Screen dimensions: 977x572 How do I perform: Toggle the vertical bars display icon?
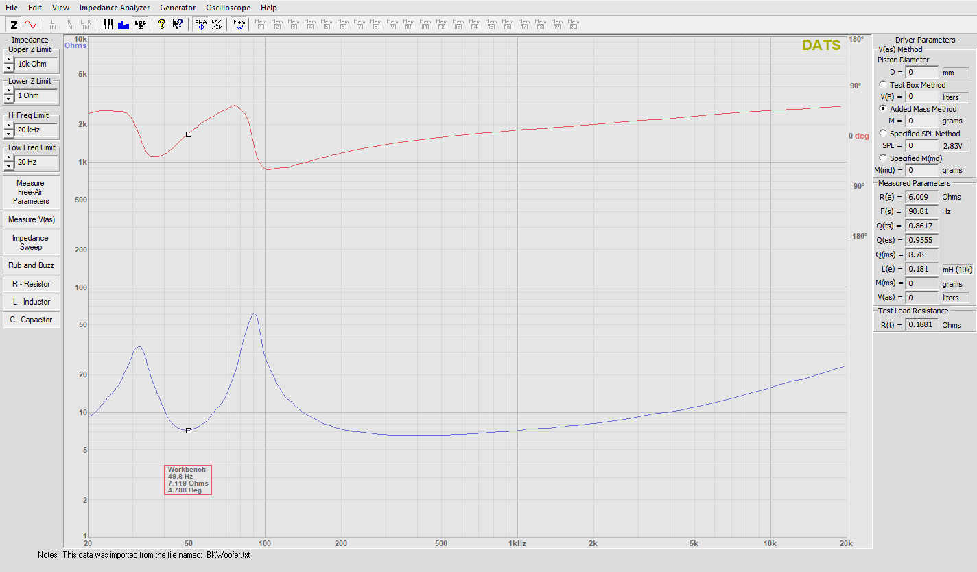108,24
